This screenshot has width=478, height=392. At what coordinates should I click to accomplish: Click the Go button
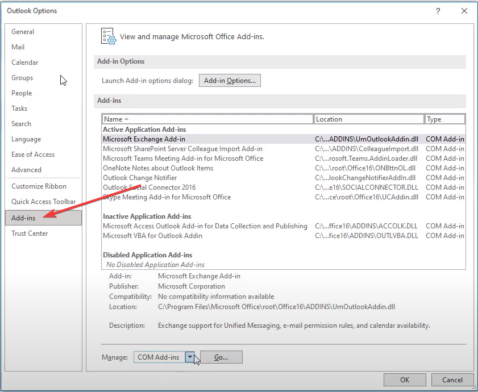[221, 357]
